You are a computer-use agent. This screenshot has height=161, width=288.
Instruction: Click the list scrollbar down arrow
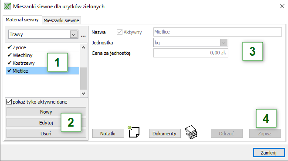pos(83,93)
